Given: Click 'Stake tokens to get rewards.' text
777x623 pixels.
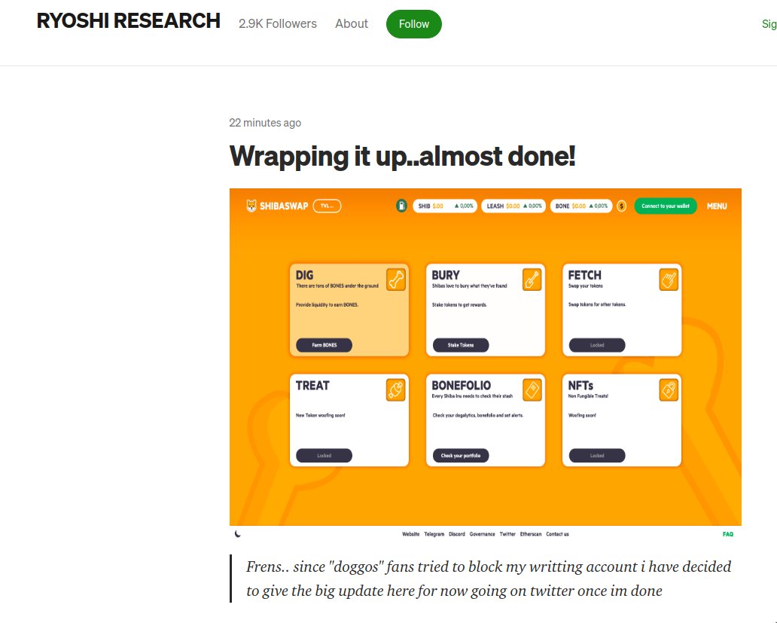Looking at the screenshot, I should (x=459, y=305).
